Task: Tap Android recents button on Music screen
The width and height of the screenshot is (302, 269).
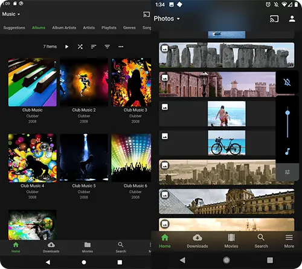Action: tap(120, 262)
